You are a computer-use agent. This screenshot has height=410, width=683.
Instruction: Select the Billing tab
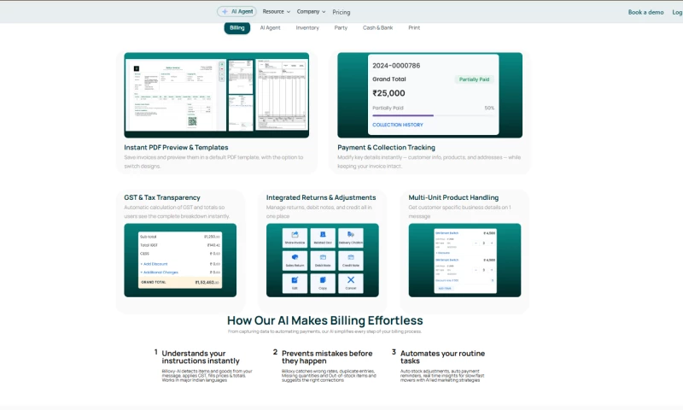pos(237,28)
